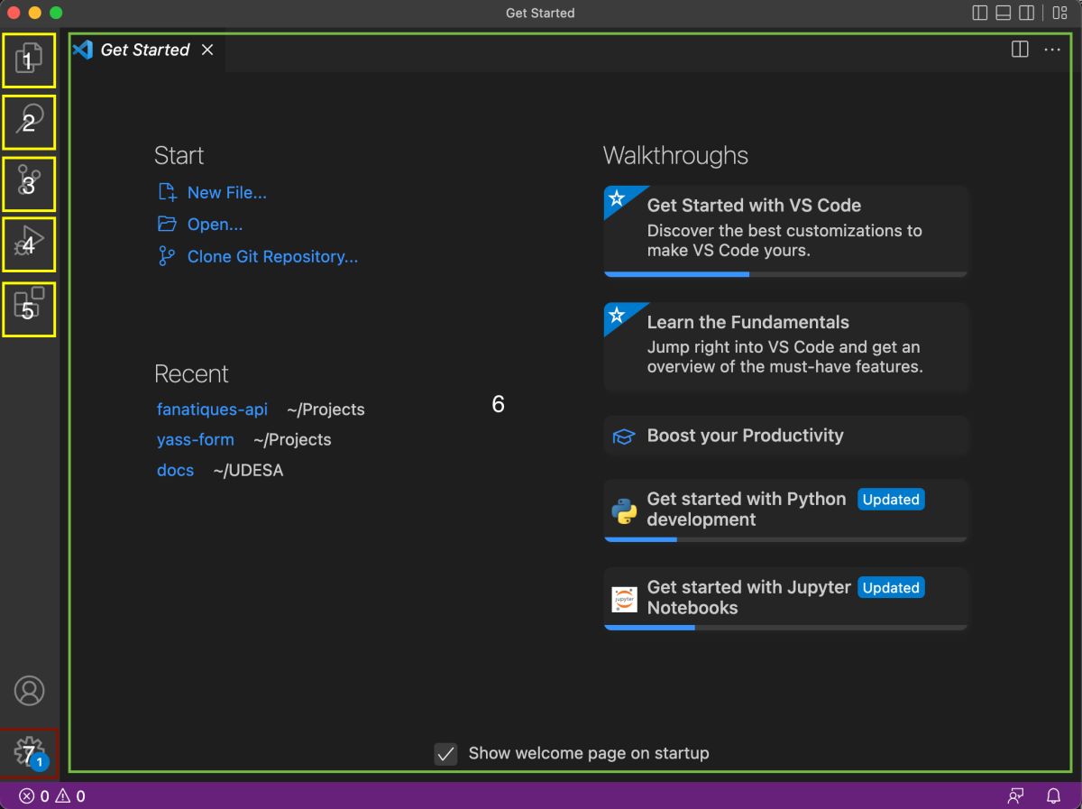
Task: Open Learn the Fundamentals walkthrough
Action: 786,347
